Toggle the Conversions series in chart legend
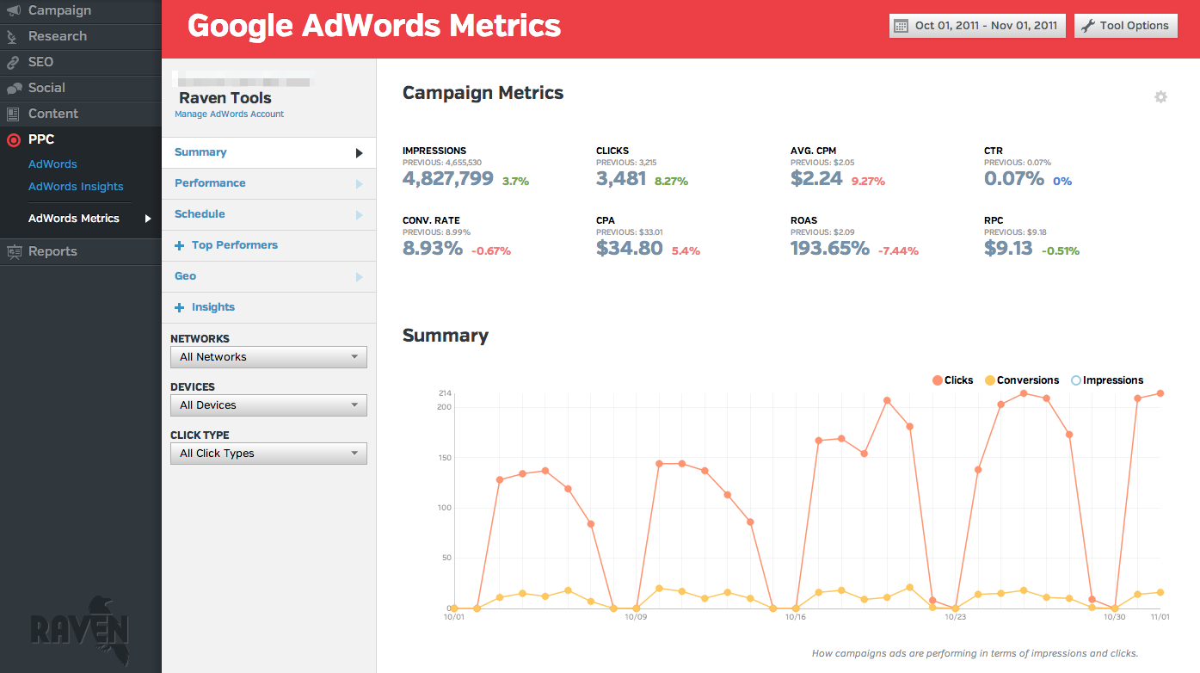The image size is (1200, 673). pos(1022,380)
